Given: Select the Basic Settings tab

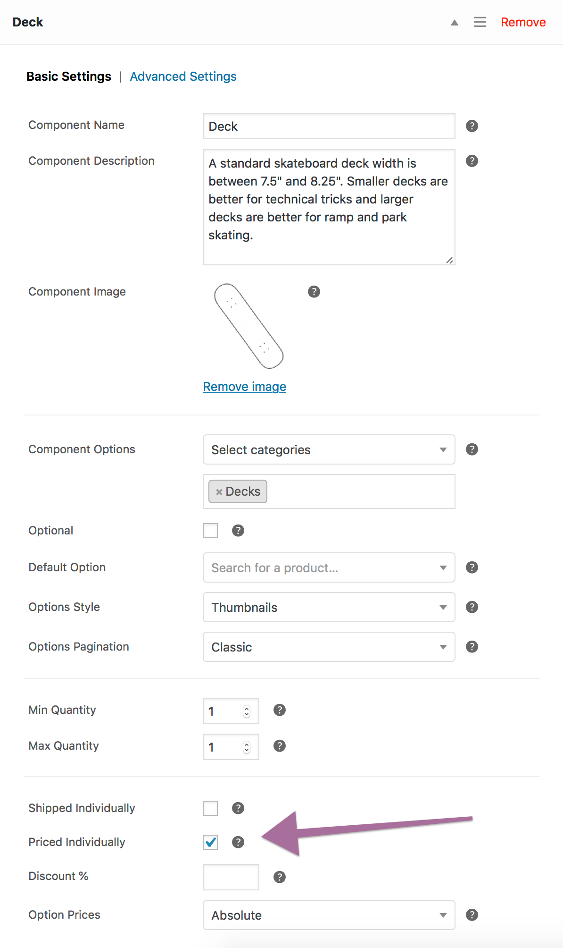Looking at the screenshot, I should point(69,76).
